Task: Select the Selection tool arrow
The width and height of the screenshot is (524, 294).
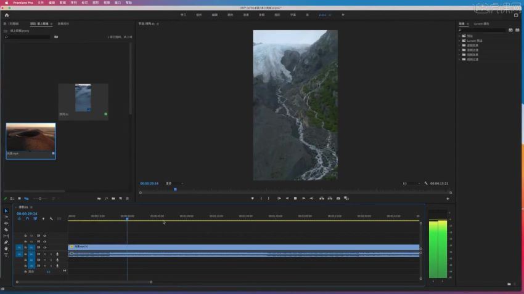Action: [x=6, y=211]
